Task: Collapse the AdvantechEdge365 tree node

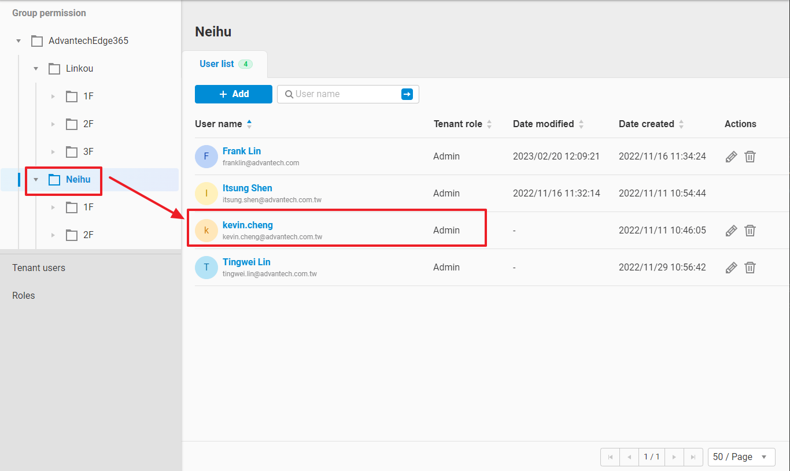Action: click(x=19, y=41)
